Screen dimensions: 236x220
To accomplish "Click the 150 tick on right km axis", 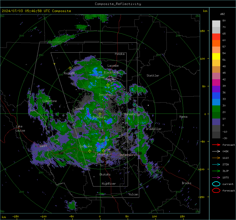I will [x=202, y=31].
